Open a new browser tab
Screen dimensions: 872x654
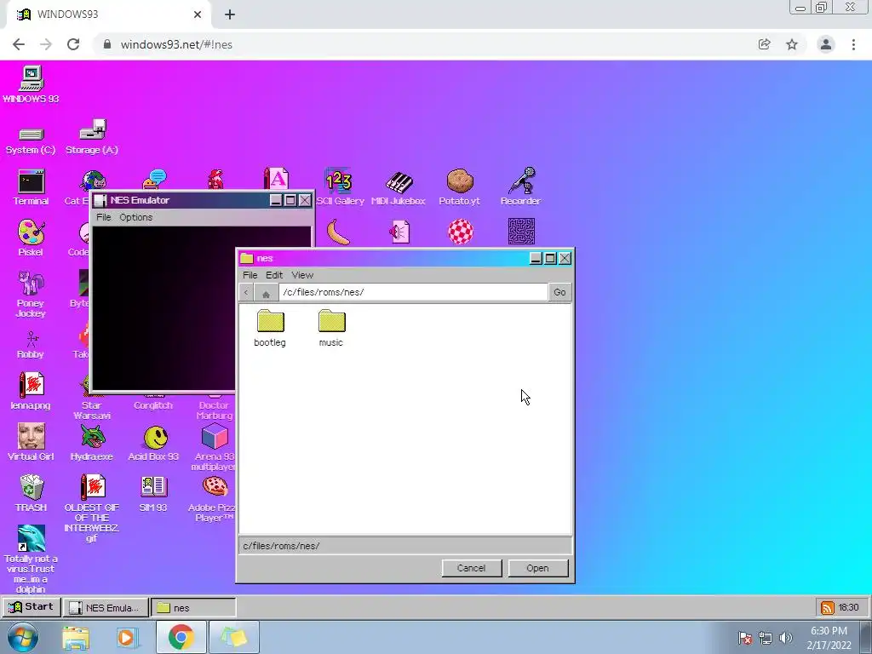pos(230,14)
